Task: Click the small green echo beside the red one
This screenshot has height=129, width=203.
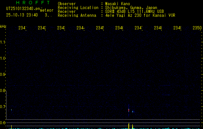Action: [x=132, y=112]
